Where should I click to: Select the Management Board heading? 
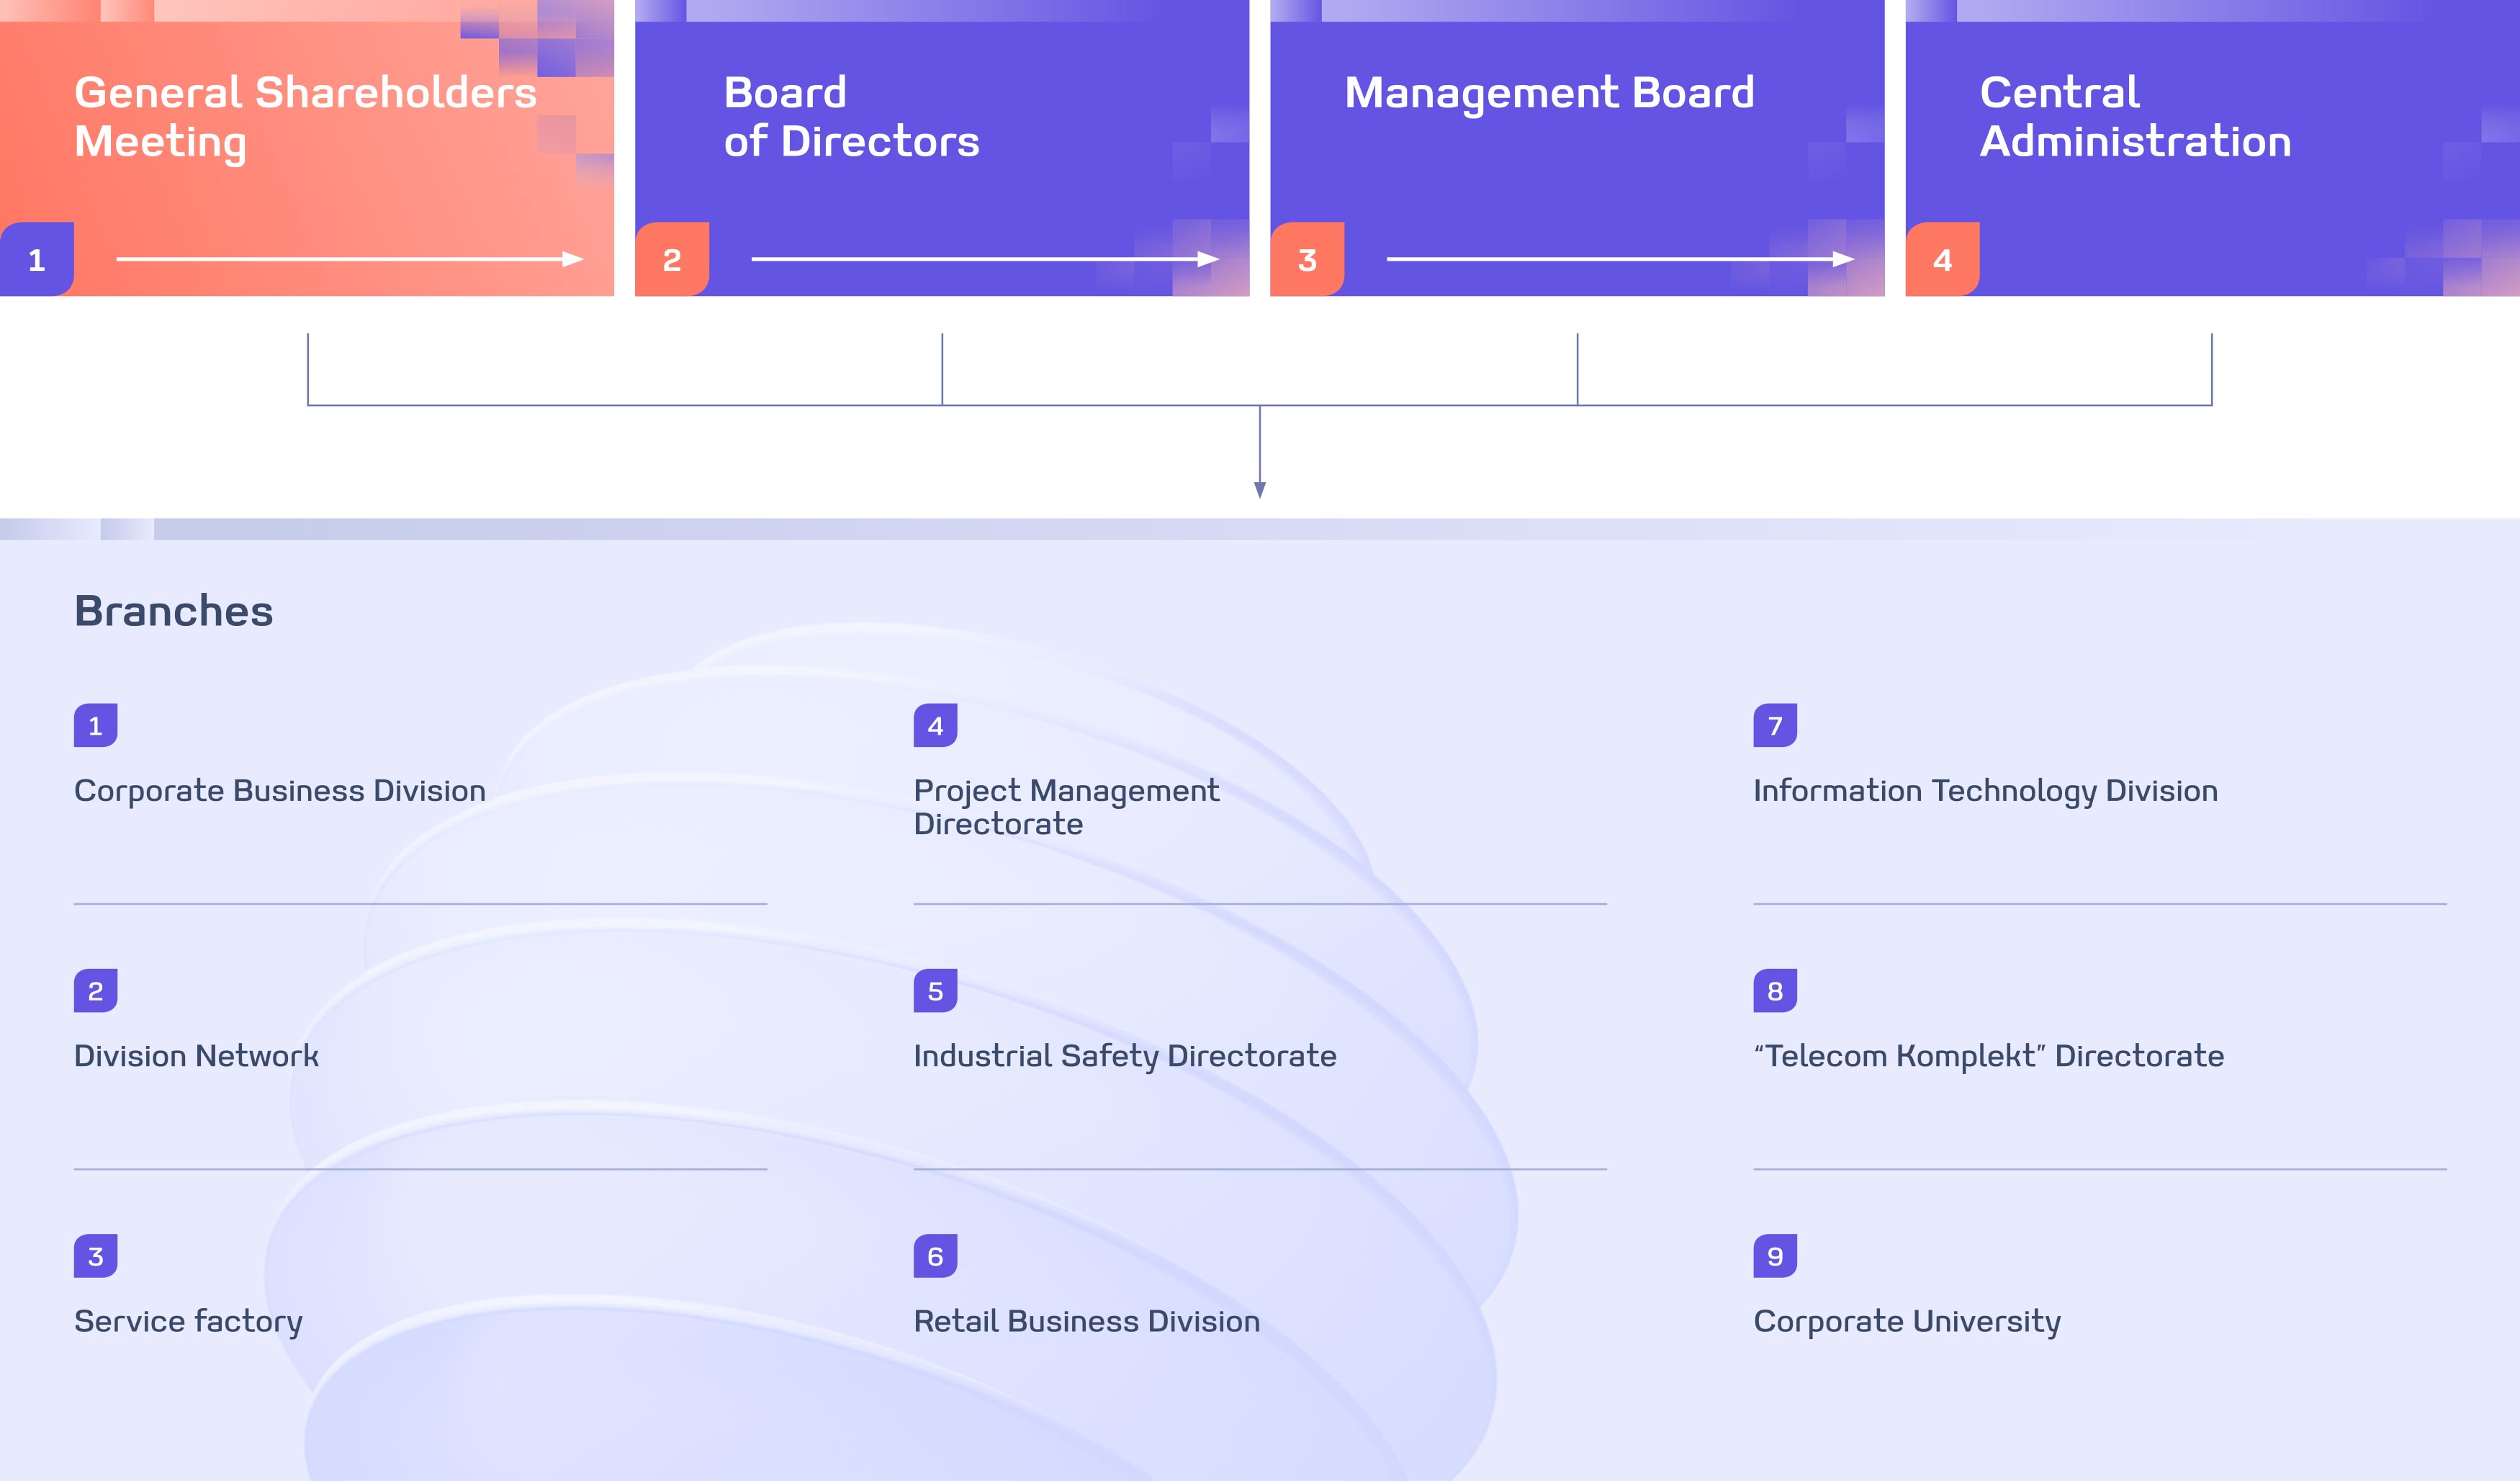[x=1549, y=93]
